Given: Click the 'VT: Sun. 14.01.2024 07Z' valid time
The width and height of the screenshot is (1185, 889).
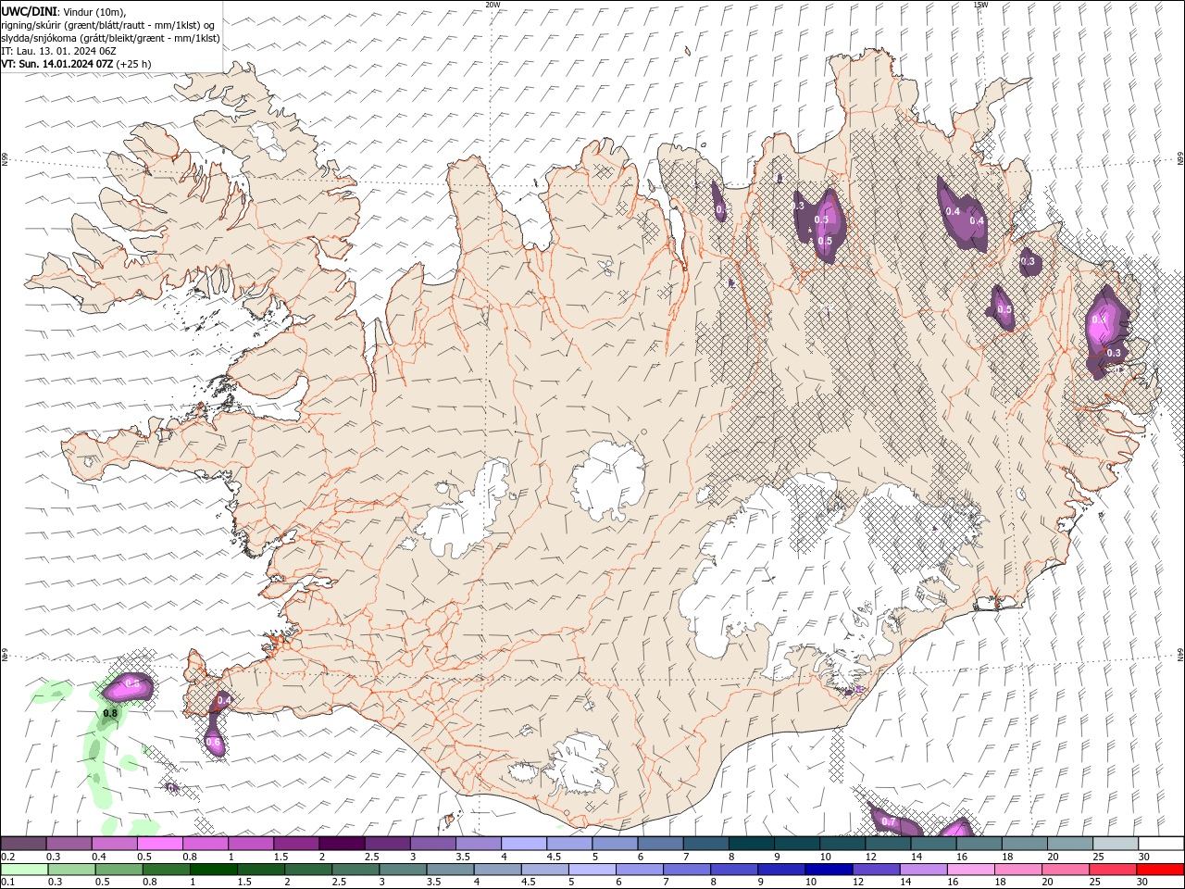Looking at the screenshot, I should pos(57,64).
